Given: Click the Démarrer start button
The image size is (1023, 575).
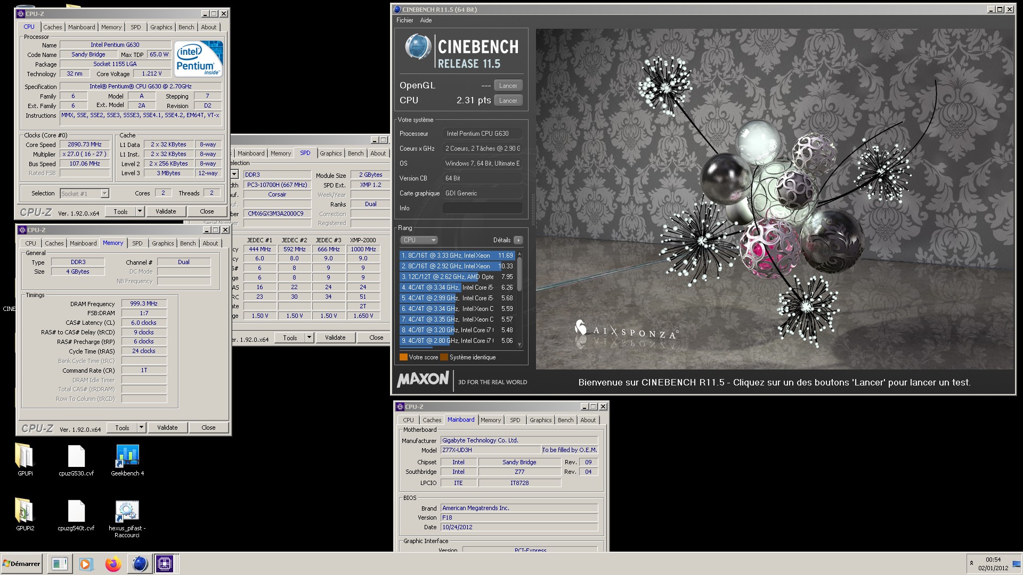Looking at the screenshot, I should [21, 564].
